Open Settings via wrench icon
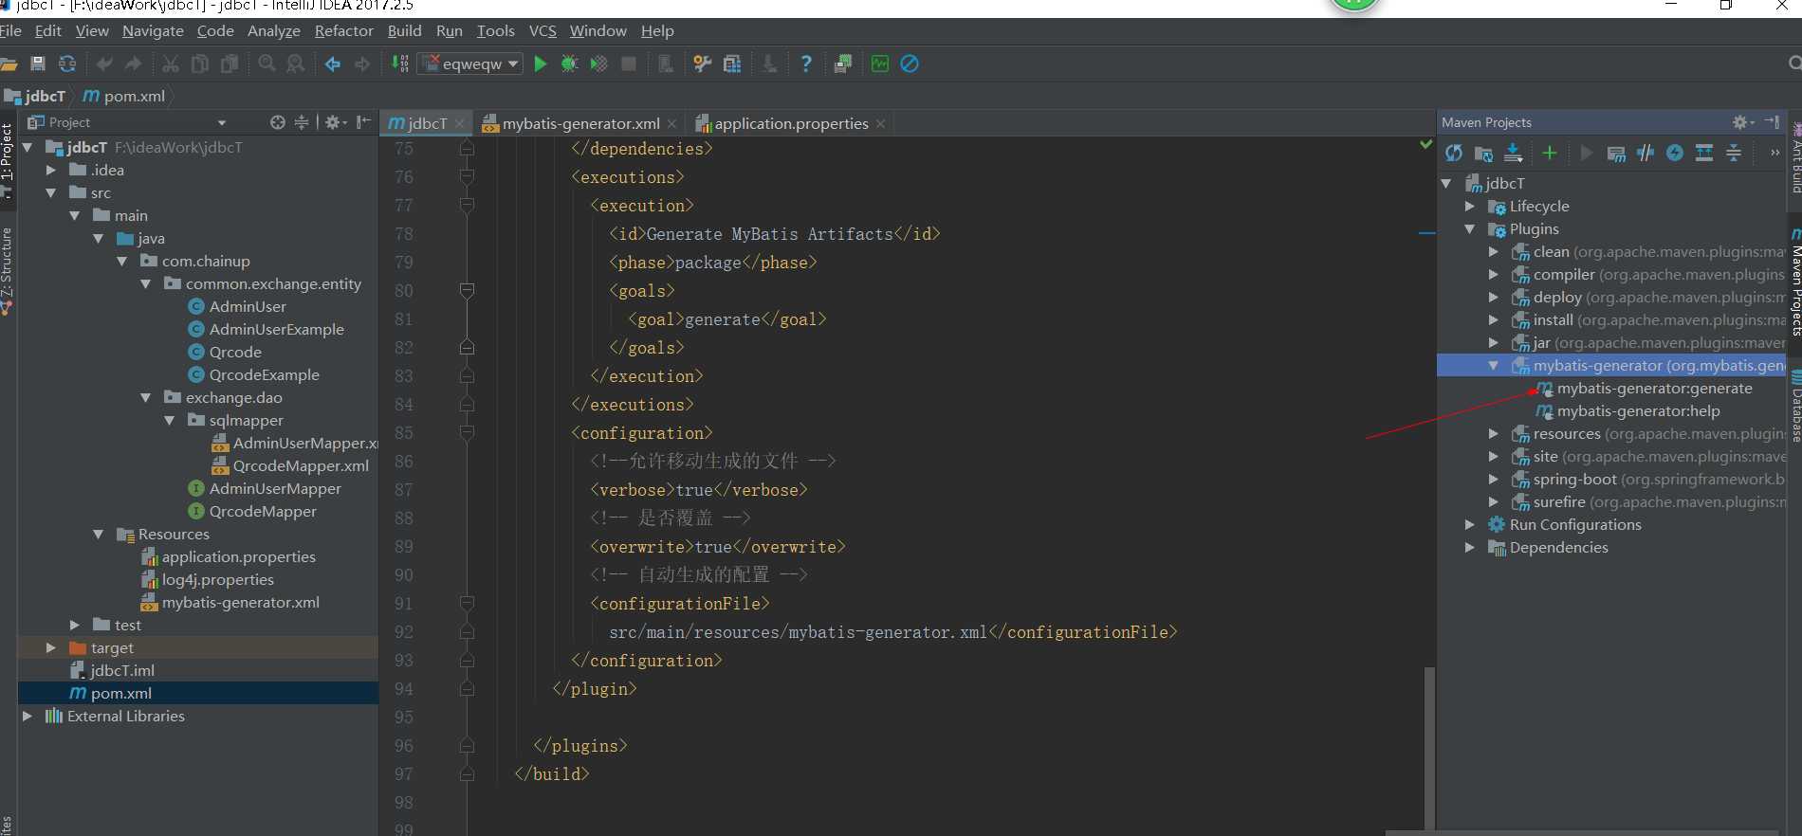The width and height of the screenshot is (1802, 836). tap(702, 64)
